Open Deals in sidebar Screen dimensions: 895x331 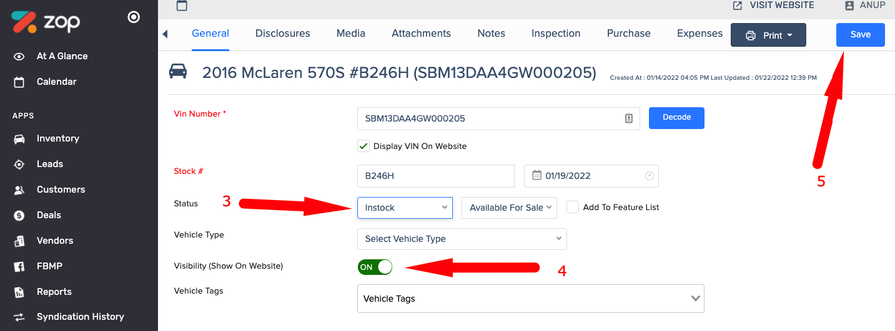pyautogui.click(x=49, y=215)
